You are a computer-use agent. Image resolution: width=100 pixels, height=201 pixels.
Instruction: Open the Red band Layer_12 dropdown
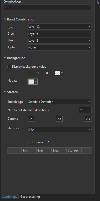[x=59, y=27]
